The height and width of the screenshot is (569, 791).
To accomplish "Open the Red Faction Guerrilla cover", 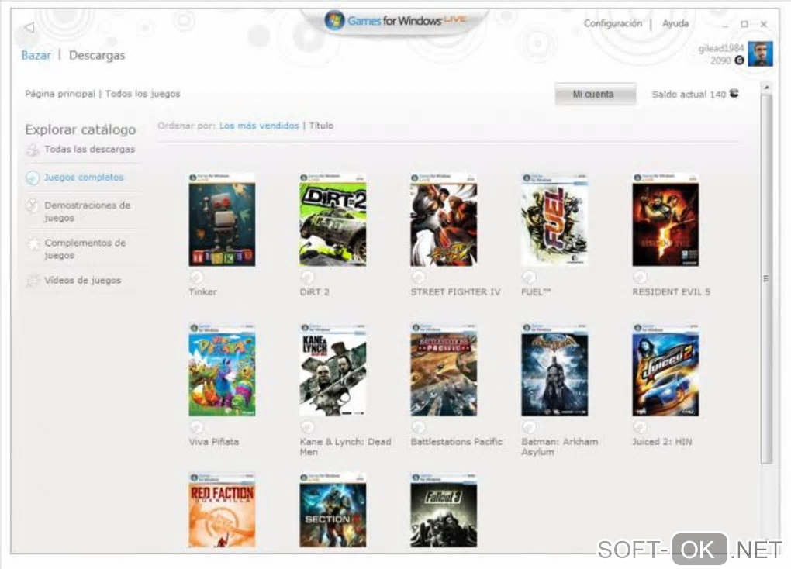I will click(x=222, y=511).
